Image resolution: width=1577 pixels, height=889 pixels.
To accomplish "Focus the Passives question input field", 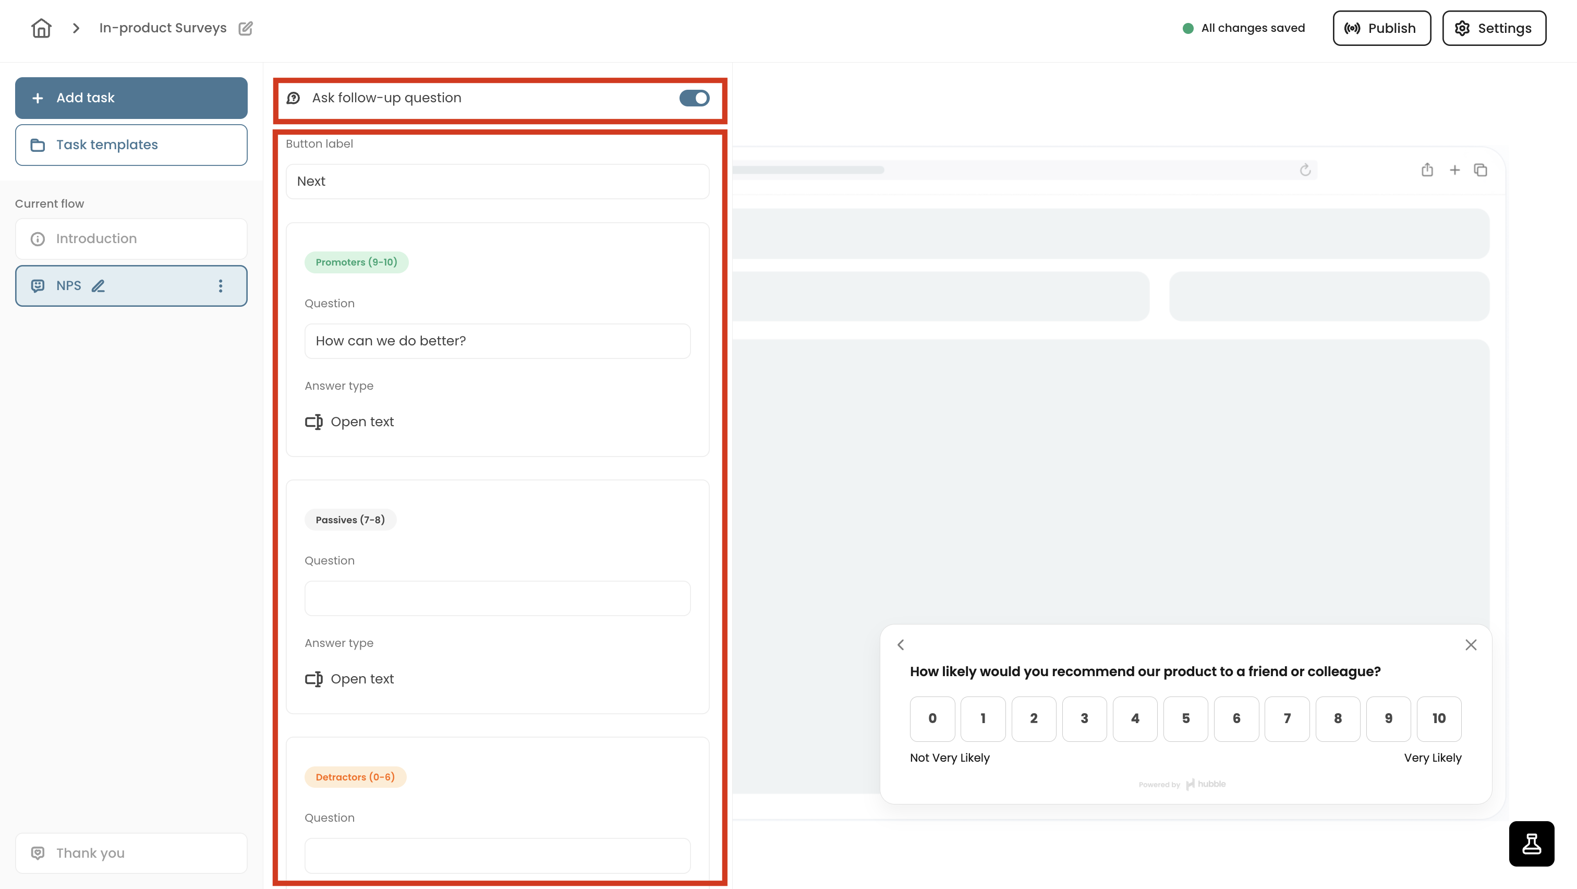I will 497,598.
